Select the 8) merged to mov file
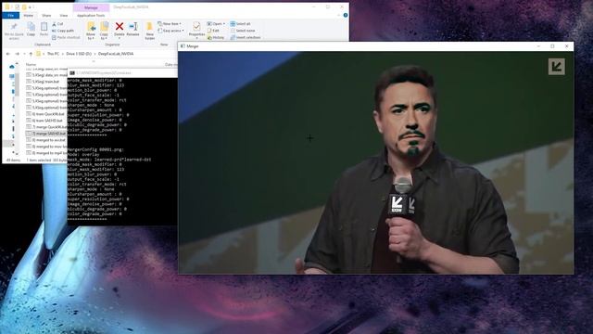The image size is (593, 334). click(46, 147)
